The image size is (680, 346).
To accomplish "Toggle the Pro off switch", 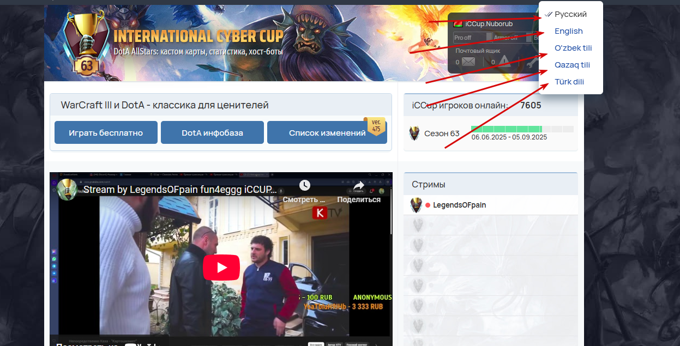I will point(472,38).
